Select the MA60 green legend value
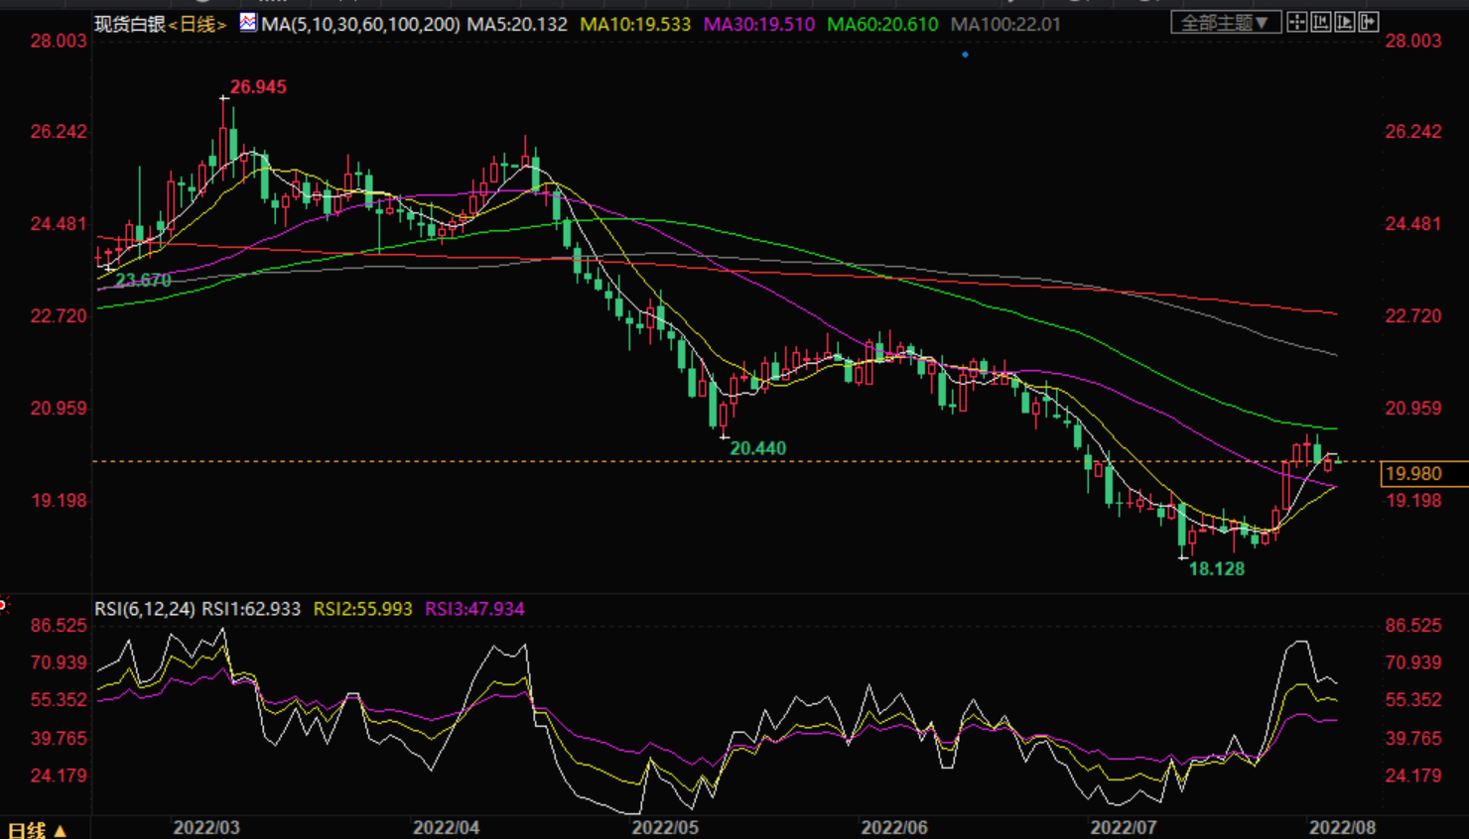This screenshot has width=1469, height=839. pyautogui.click(x=882, y=24)
